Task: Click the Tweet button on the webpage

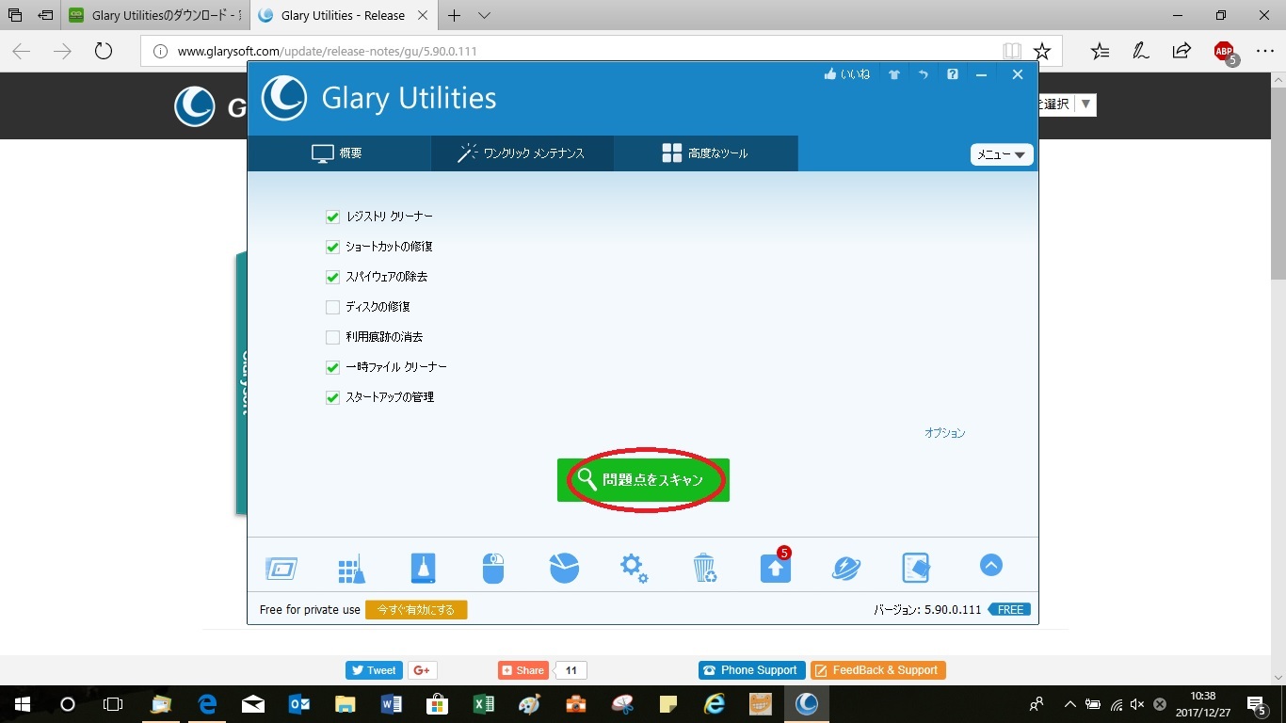Action: (374, 670)
